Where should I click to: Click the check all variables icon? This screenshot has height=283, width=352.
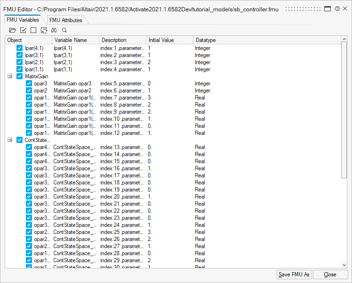23,30
